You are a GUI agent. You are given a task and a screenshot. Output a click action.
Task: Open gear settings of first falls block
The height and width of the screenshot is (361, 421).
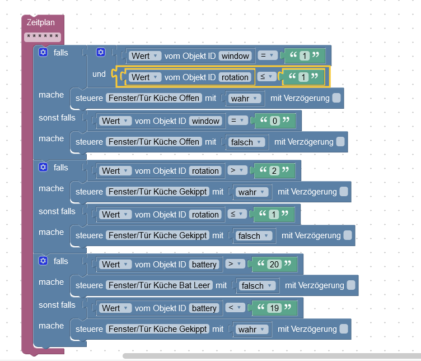(43, 52)
